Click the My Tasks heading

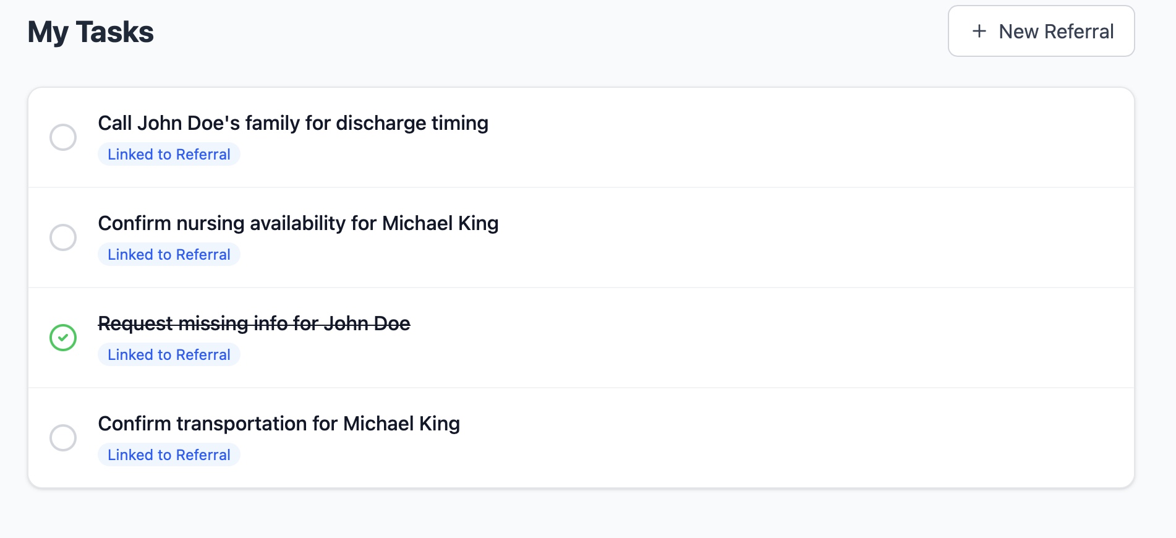pos(91,32)
